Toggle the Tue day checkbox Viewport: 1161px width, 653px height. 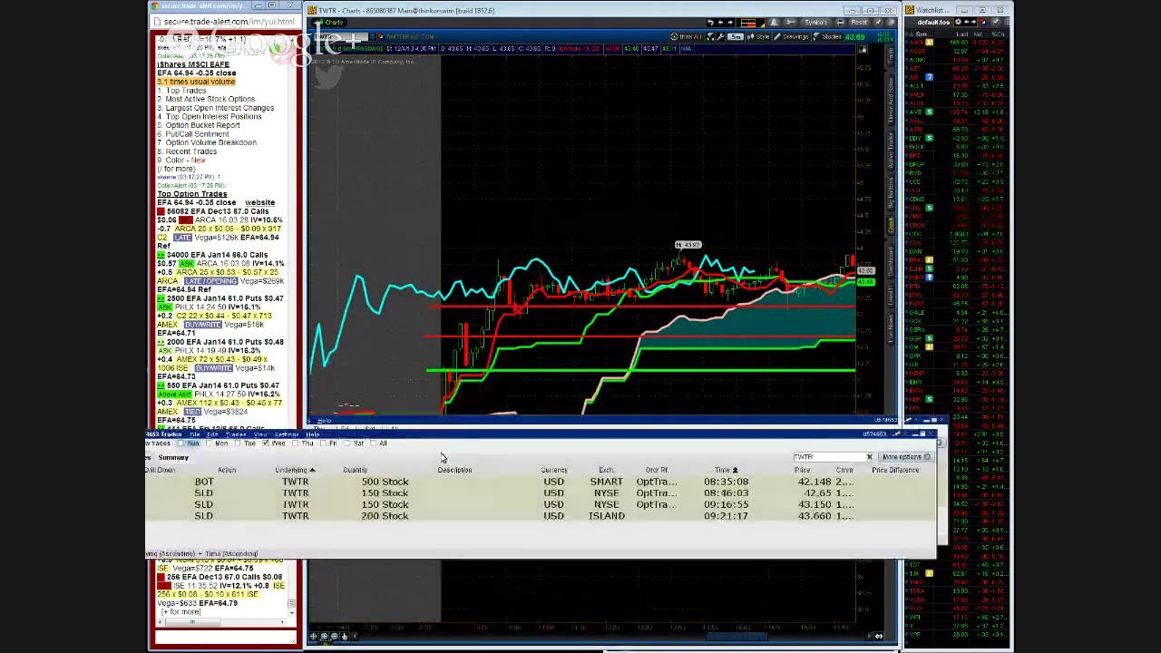[238, 443]
